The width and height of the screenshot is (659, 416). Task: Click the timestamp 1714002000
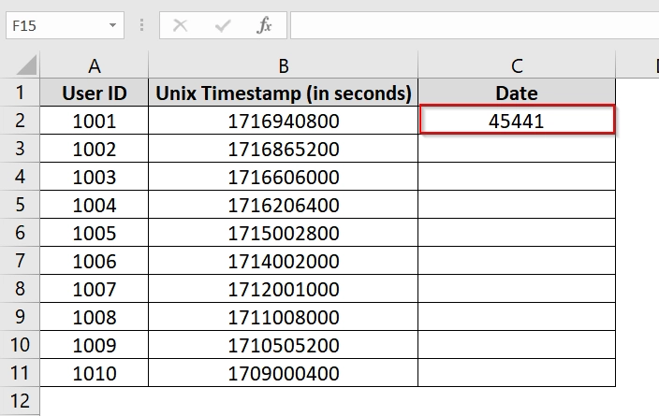tap(284, 261)
